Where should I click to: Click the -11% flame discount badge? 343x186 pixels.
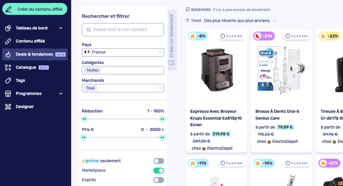198,163
